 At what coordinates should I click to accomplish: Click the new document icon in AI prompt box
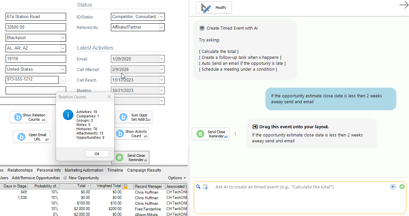(205, 187)
